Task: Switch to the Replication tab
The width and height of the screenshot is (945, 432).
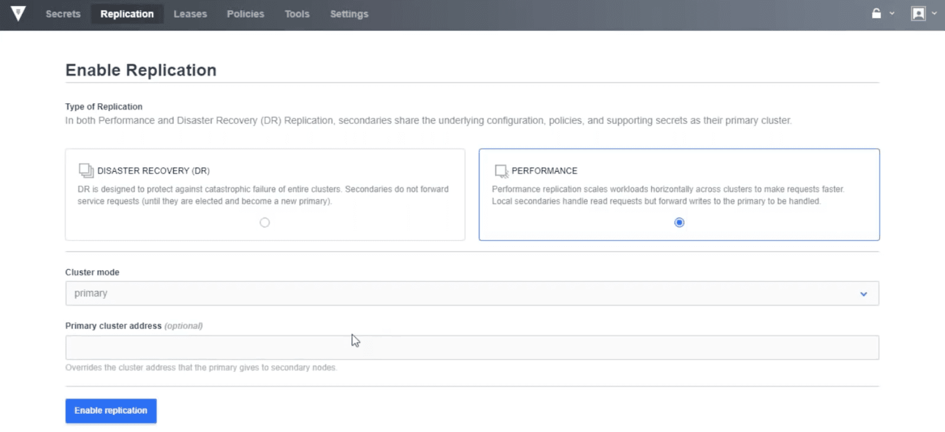Action: click(x=127, y=14)
